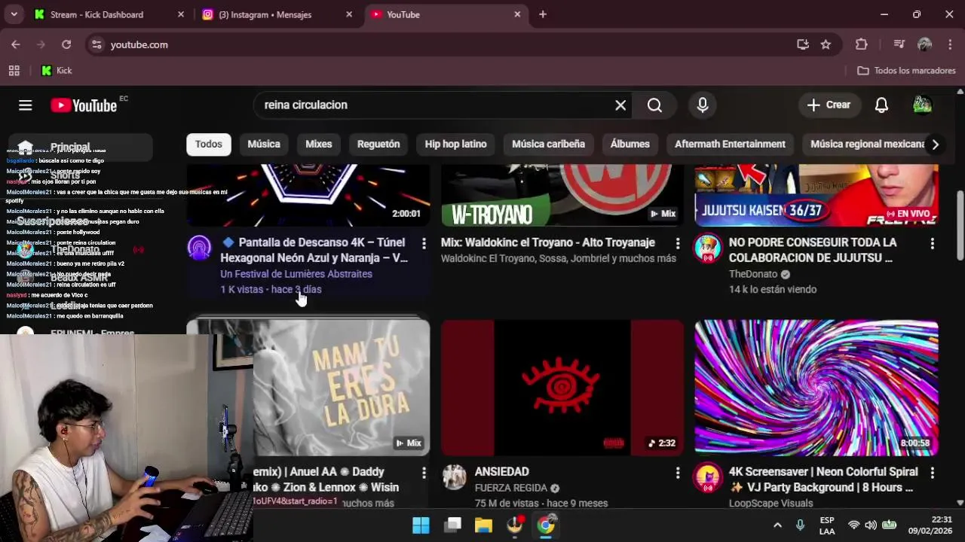Image resolution: width=965 pixels, height=542 pixels.
Task: Open FUERZA REGIDA channel avatar
Action: click(454, 477)
